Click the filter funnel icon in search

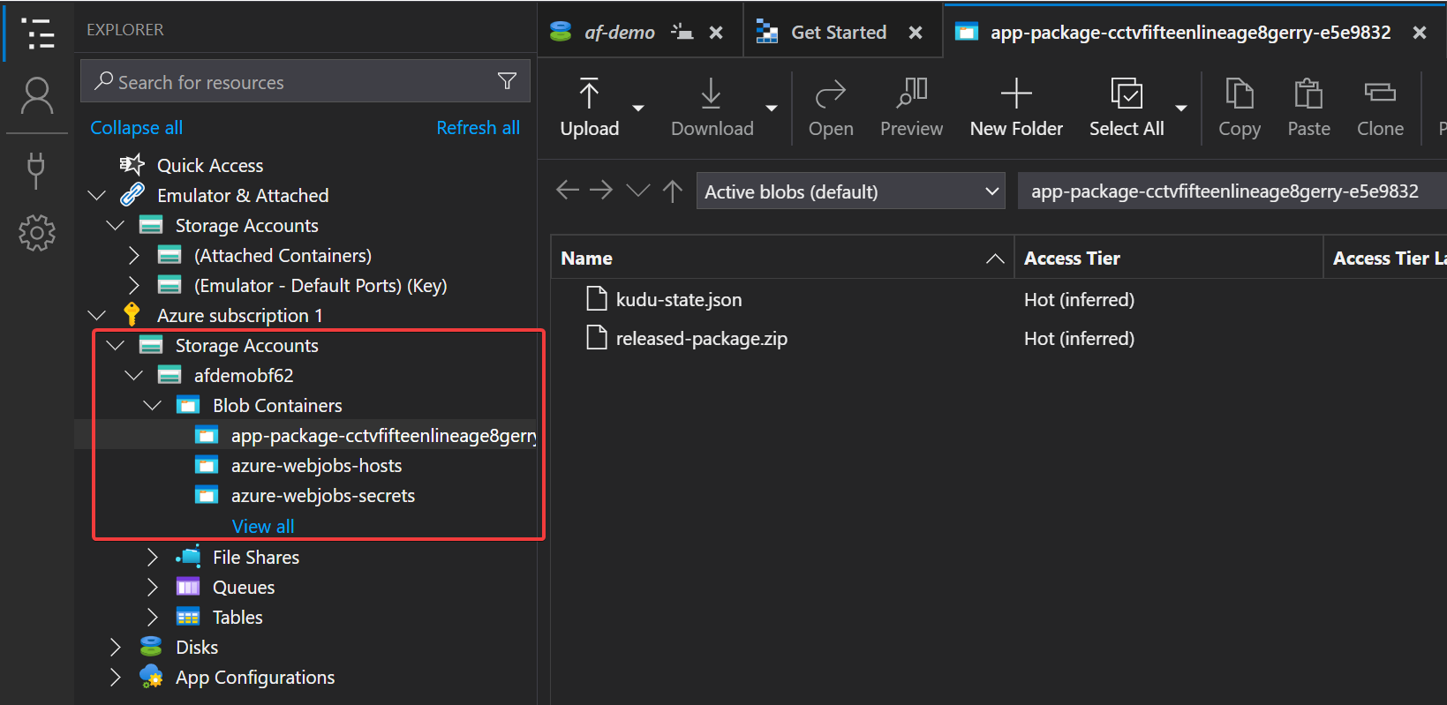click(507, 81)
